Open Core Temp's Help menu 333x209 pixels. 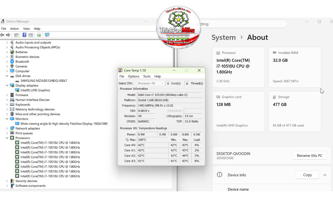[x=158, y=77]
